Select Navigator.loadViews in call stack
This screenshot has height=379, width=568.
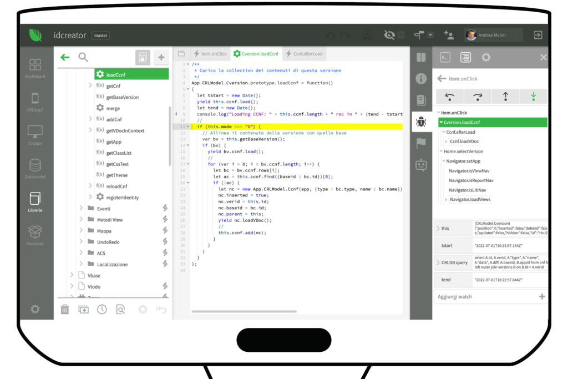tap(470, 199)
